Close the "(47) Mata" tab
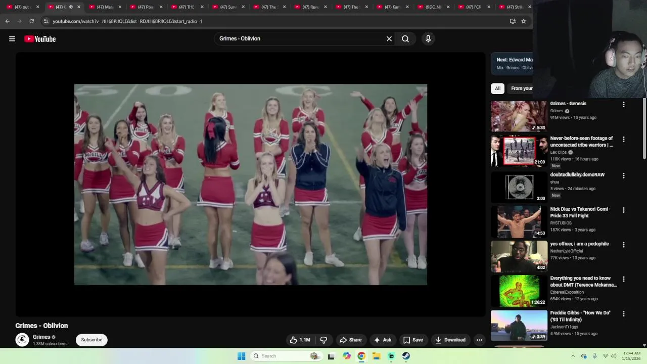Image resolution: width=647 pixels, height=364 pixels. [x=120, y=7]
